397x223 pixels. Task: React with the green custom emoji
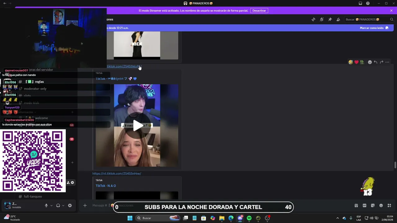(x=362, y=62)
